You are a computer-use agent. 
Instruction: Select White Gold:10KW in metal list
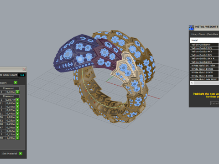(x=204, y=72)
